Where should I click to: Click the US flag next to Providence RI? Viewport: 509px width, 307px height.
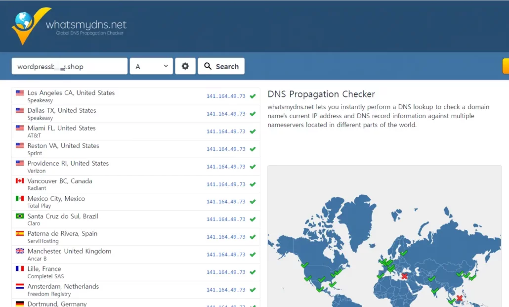point(20,163)
